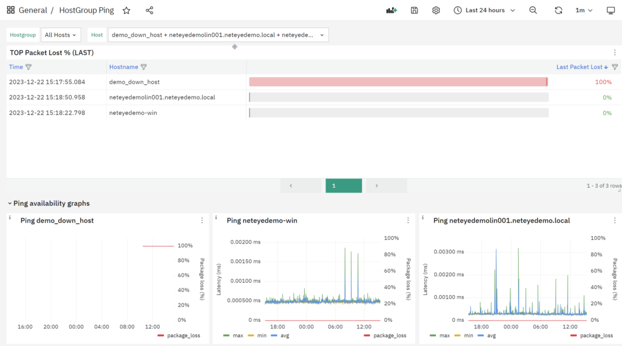Open the 1m refresh interval dropdown

(584, 10)
